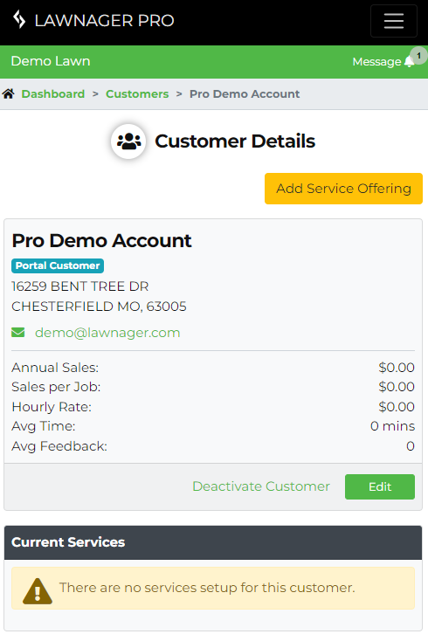Click the Customer Details page title
This screenshot has width=428, height=641.
pyautogui.click(x=235, y=141)
